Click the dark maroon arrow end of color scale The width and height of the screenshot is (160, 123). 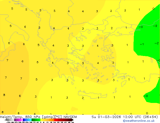click(73, 120)
